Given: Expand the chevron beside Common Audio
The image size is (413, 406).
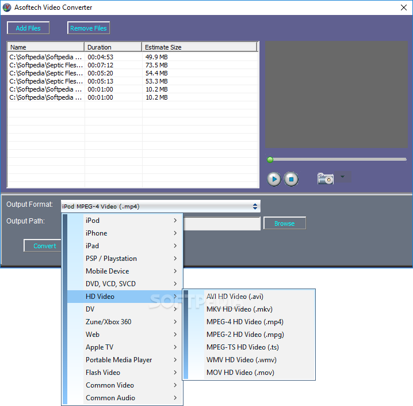Looking at the screenshot, I should [175, 397].
